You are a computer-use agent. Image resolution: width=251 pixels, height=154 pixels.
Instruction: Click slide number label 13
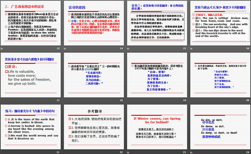[x=58, y=48]
